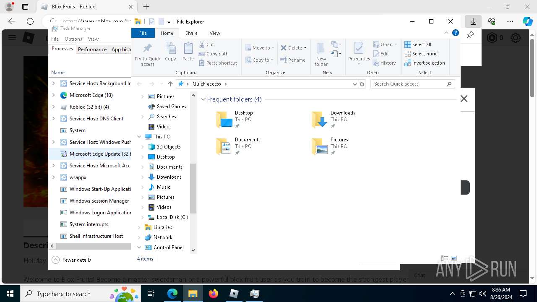The image size is (537, 302).
Task: Click the Edit command in Open group
Action: pos(381,54)
